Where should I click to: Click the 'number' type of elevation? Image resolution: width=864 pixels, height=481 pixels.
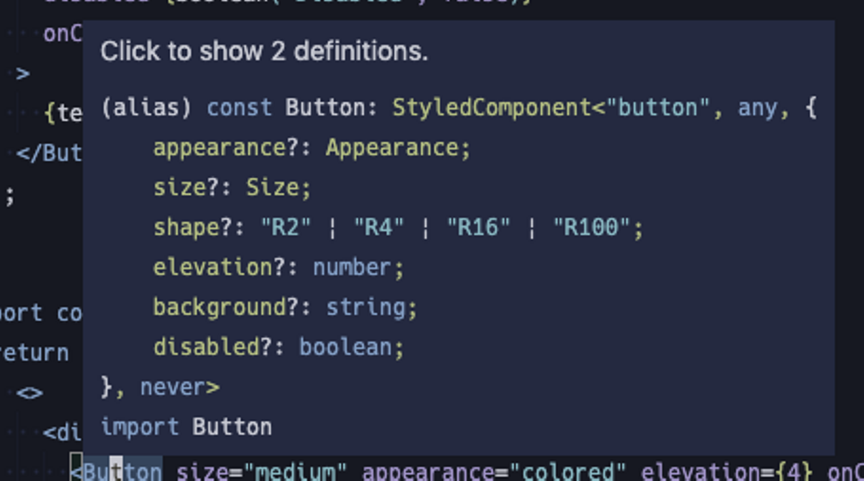(x=352, y=267)
